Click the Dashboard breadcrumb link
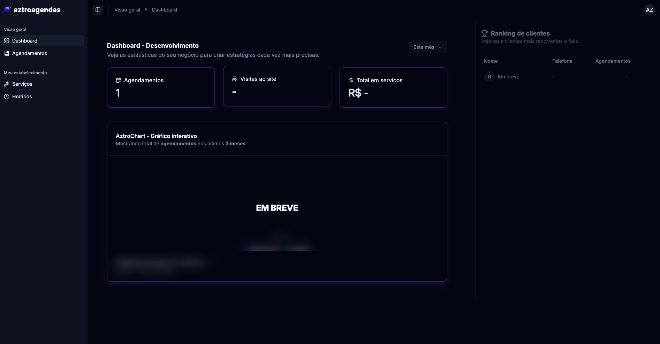660x344 pixels. pos(164,10)
